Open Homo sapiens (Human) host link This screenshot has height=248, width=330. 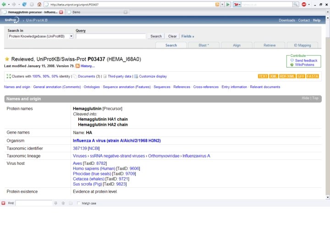point(94,169)
